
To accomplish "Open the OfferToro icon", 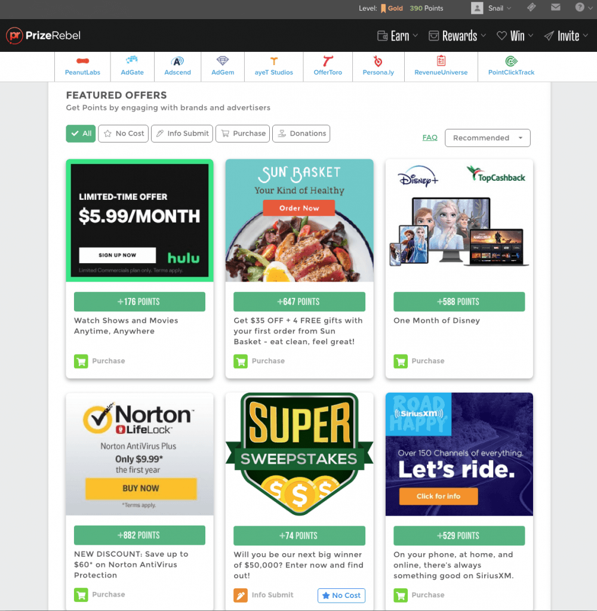I will (328, 61).
